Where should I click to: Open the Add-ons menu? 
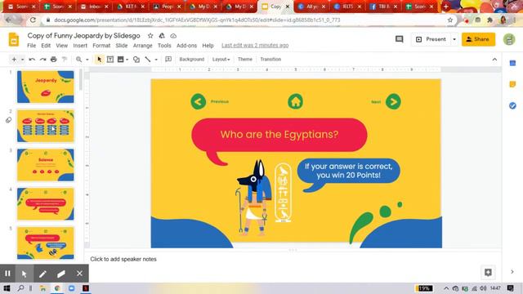(186, 46)
